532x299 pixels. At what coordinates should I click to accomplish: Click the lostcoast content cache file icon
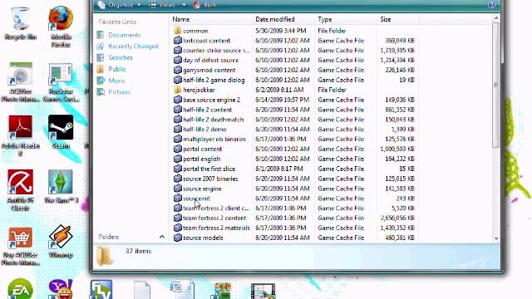(177, 41)
